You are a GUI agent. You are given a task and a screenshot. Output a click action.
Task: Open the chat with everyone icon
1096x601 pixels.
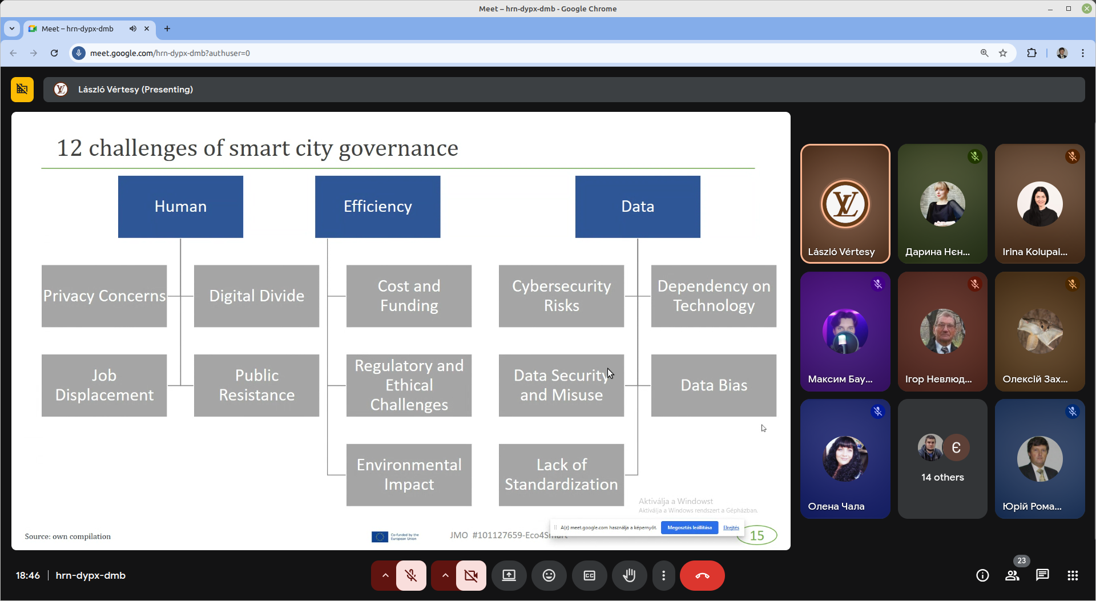pyautogui.click(x=1042, y=575)
